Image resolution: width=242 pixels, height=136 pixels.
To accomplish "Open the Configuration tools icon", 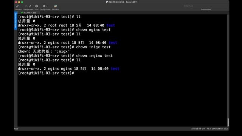I will point(44,6).
